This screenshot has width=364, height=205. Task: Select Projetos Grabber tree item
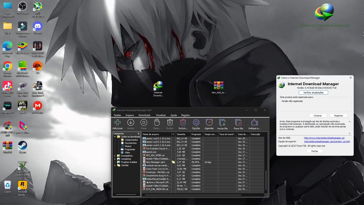tap(128, 162)
